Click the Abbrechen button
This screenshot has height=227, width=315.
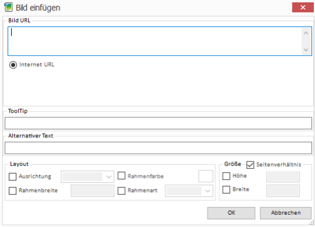pos(286,213)
